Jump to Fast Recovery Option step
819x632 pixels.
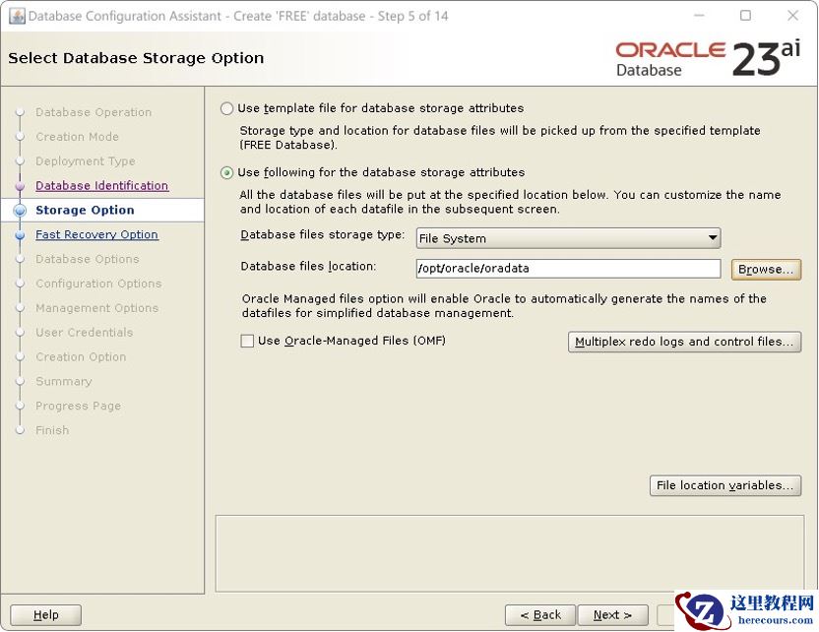coord(96,234)
